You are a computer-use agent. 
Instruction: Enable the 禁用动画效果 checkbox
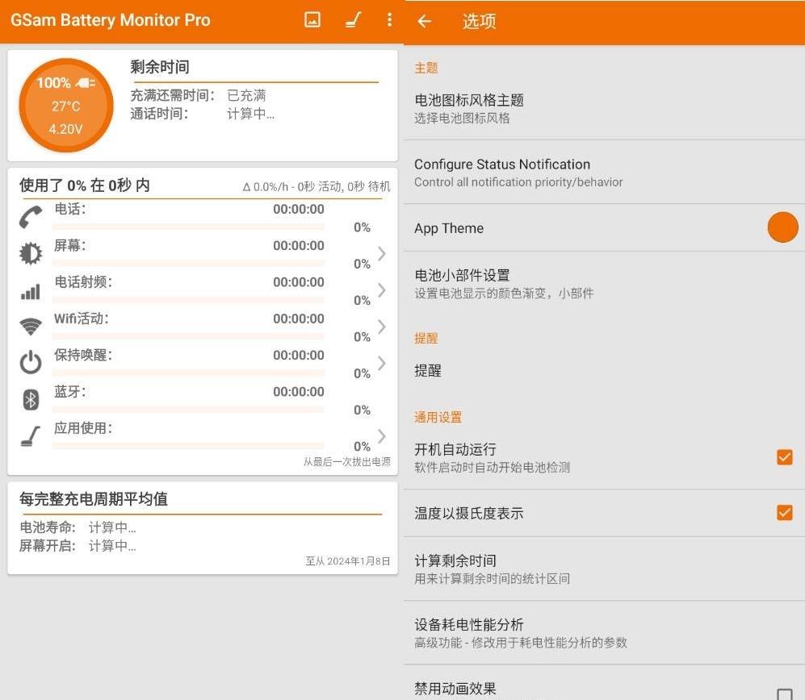[x=784, y=694]
